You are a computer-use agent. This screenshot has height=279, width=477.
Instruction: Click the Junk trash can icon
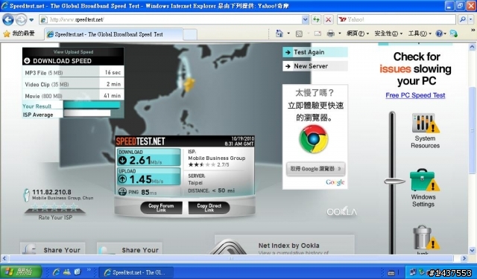coord(426,238)
